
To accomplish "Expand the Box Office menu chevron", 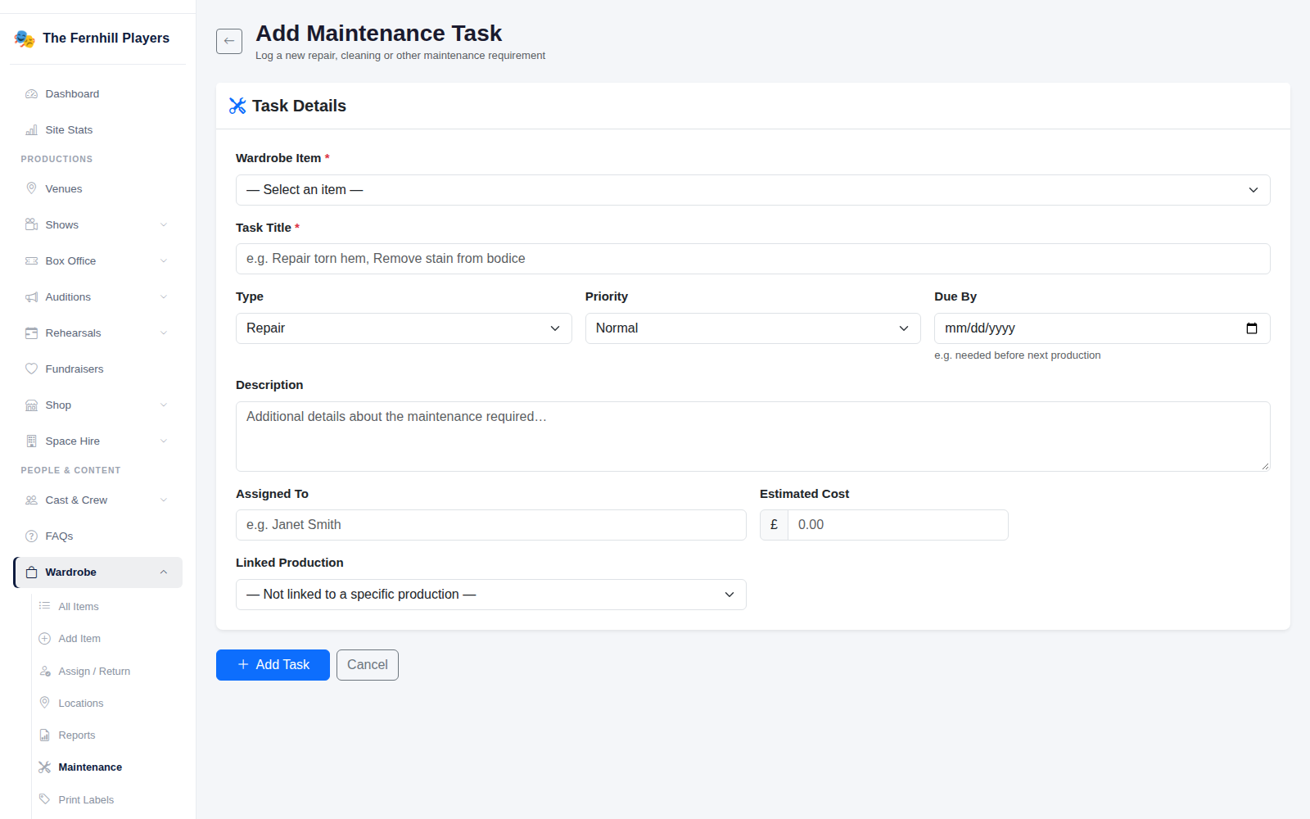I will click(164, 261).
